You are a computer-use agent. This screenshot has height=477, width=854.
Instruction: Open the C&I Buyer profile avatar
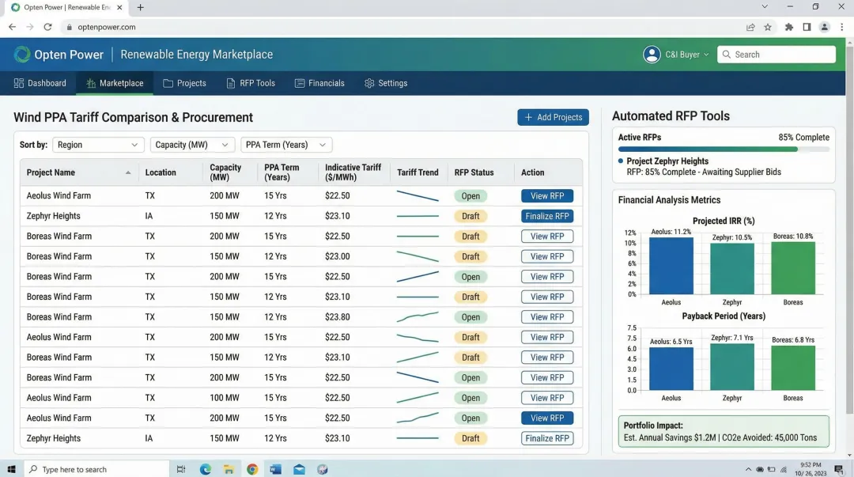(x=652, y=55)
